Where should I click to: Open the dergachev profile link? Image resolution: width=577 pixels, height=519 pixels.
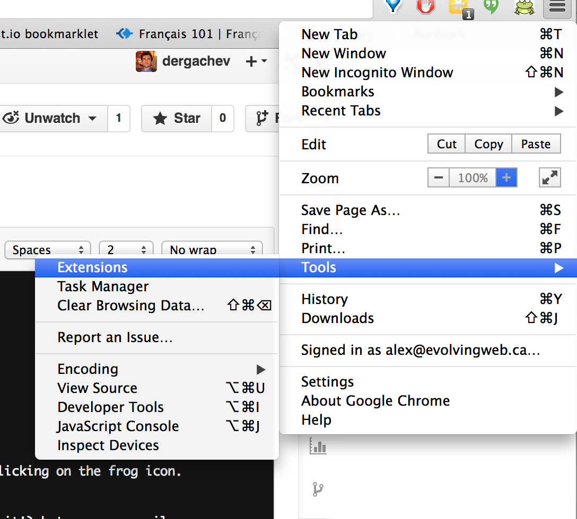[196, 61]
